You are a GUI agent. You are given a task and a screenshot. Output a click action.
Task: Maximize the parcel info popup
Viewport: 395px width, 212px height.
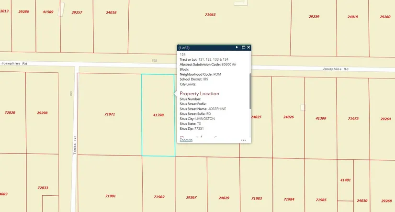243,47
